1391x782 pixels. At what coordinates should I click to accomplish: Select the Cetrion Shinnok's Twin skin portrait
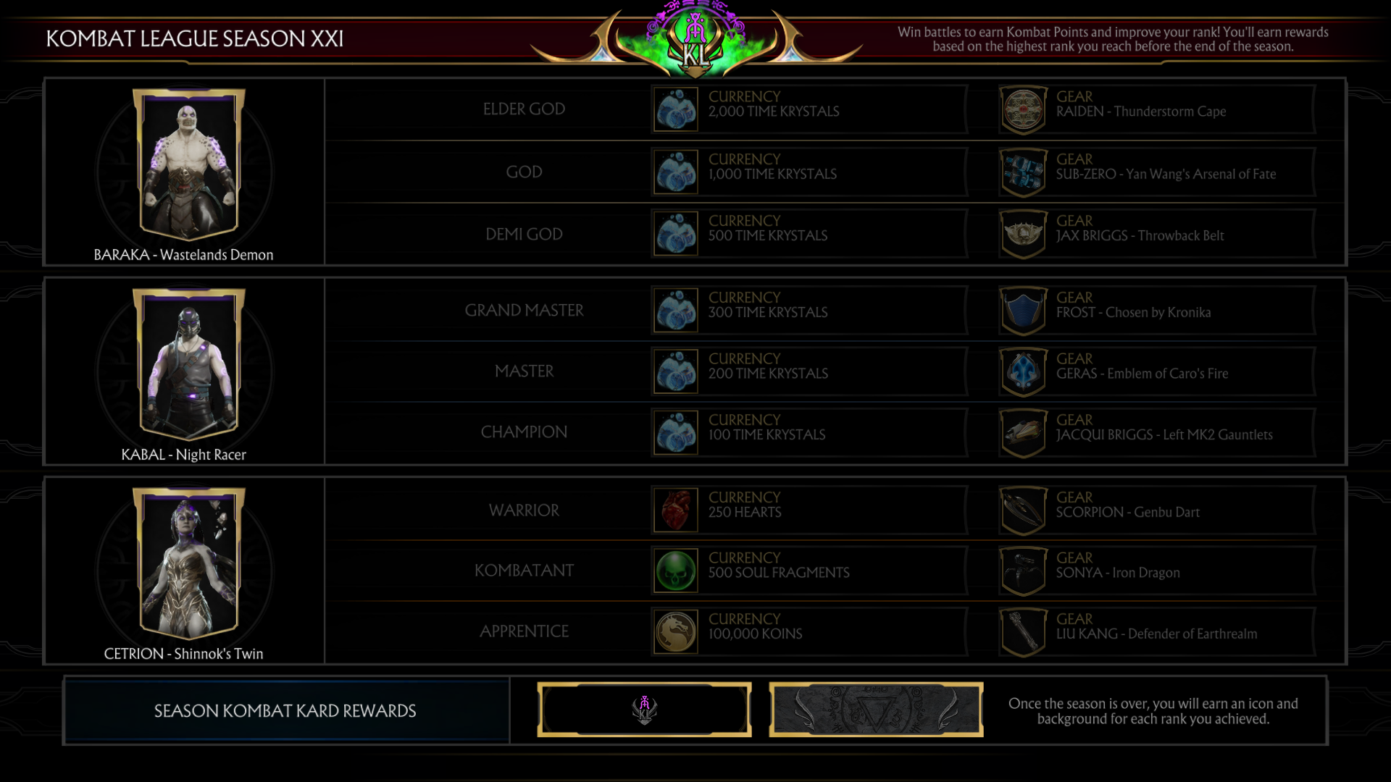[x=188, y=563]
